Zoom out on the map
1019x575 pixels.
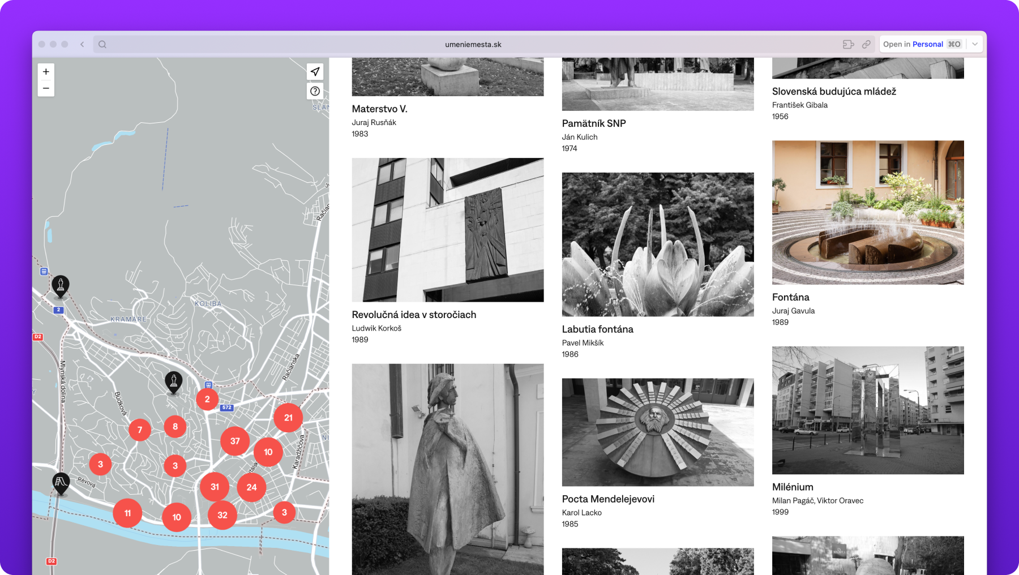46,88
